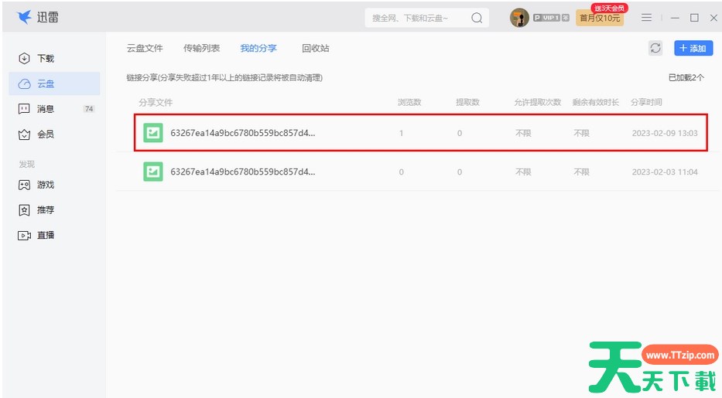Open 消息 with 74 unread
This screenshot has width=722, height=398.
46,109
